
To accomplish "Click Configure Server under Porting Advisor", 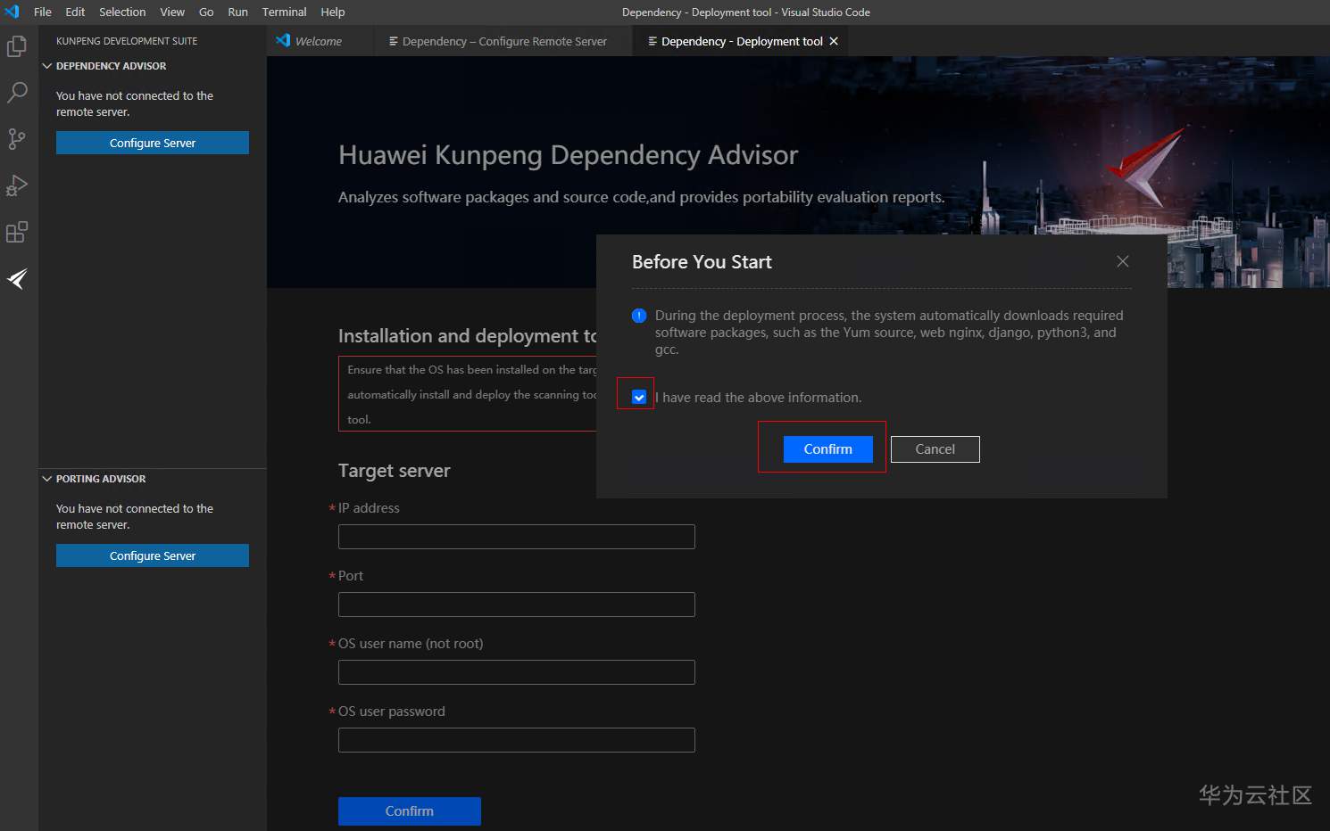I will pyautogui.click(x=153, y=555).
